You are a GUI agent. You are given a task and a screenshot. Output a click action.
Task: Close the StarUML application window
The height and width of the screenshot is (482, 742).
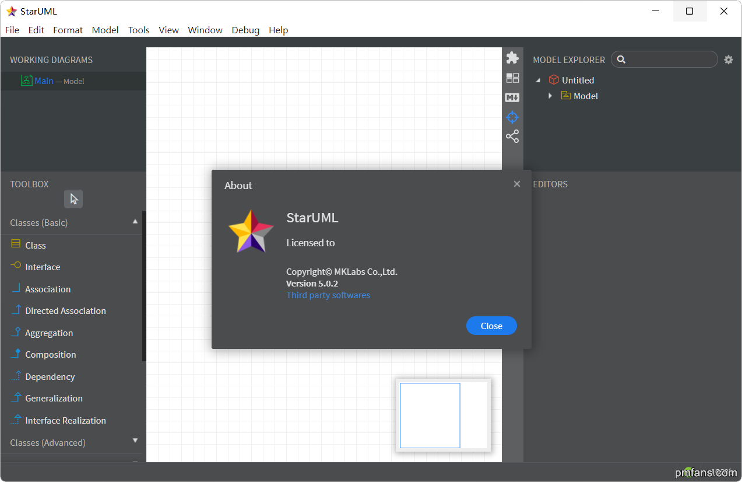pyautogui.click(x=724, y=11)
